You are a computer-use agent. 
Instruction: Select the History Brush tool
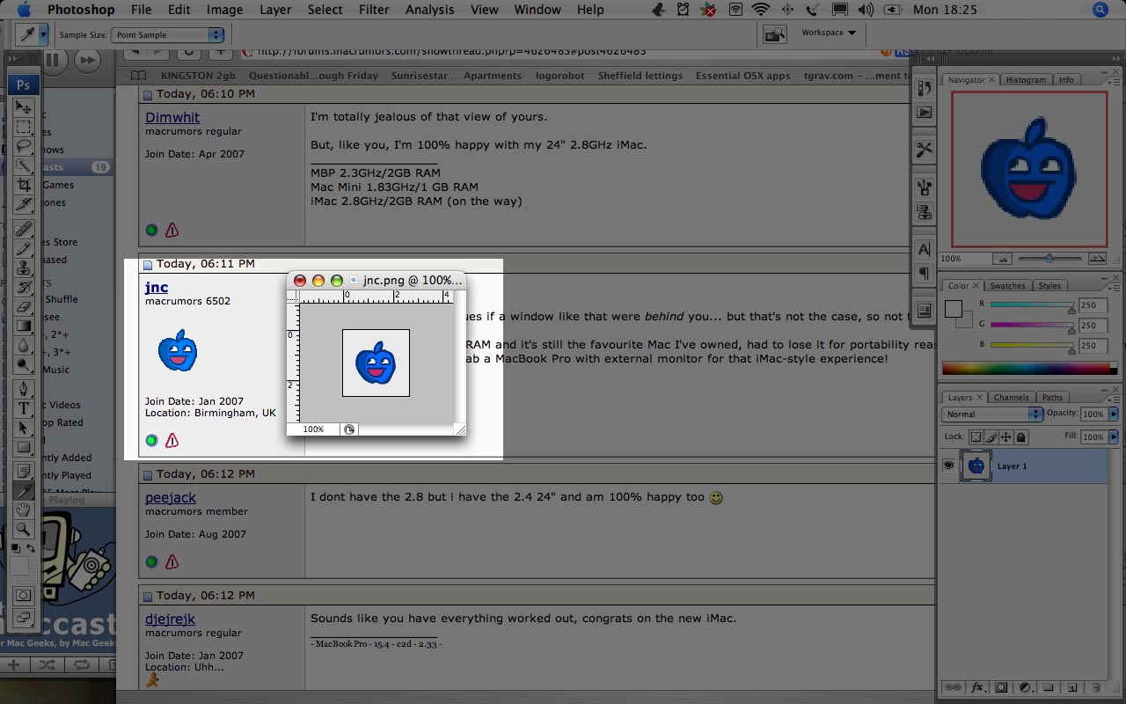[x=24, y=288]
